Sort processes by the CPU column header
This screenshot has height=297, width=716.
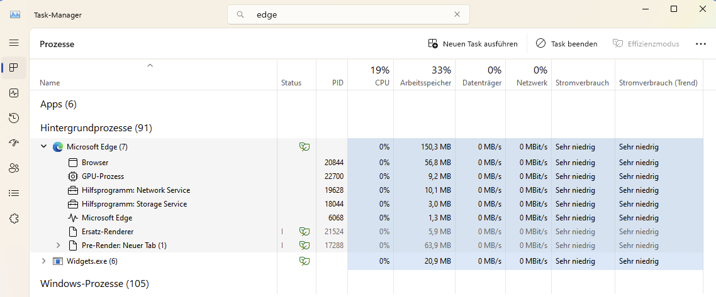(x=379, y=76)
